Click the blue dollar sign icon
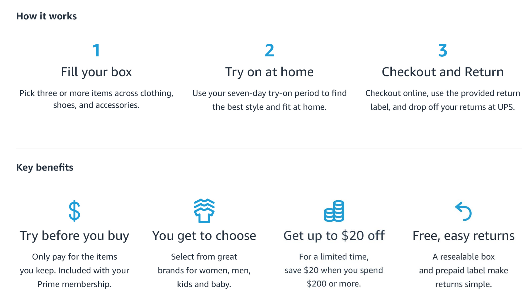 click(74, 211)
